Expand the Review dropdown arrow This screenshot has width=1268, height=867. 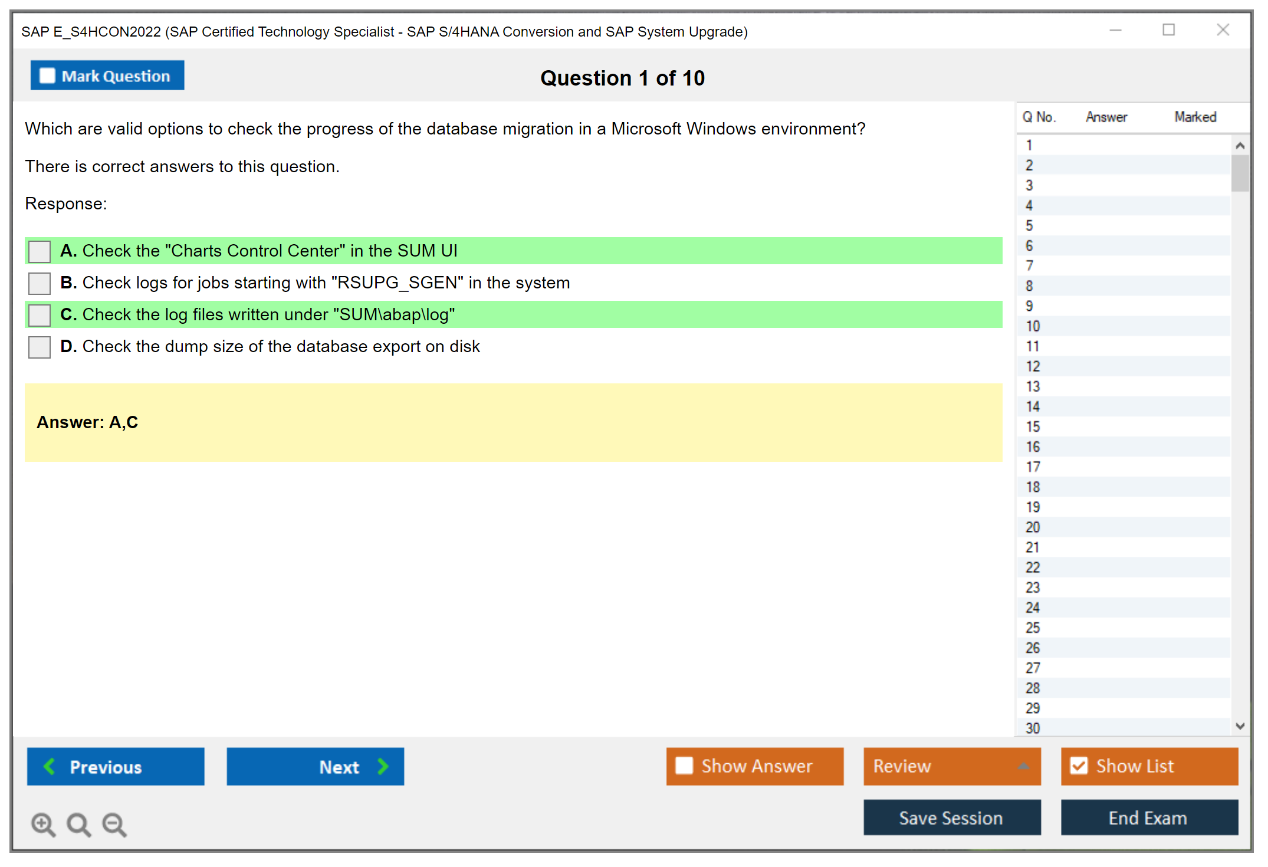1023,766
